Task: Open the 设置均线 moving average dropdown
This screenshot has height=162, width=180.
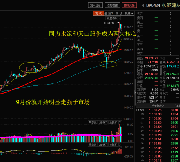Action: point(113,18)
